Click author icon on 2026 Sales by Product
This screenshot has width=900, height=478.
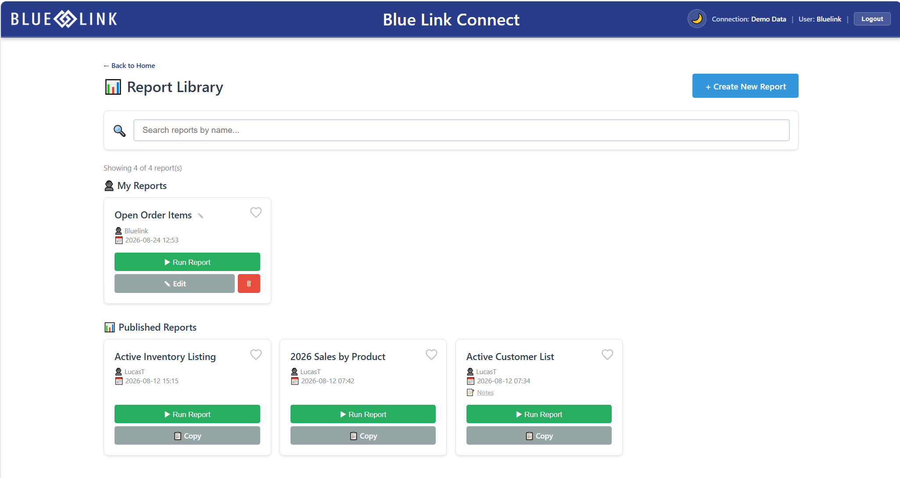(294, 371)
